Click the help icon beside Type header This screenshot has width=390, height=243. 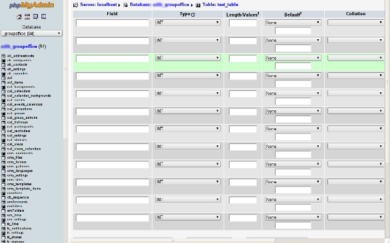193,15
